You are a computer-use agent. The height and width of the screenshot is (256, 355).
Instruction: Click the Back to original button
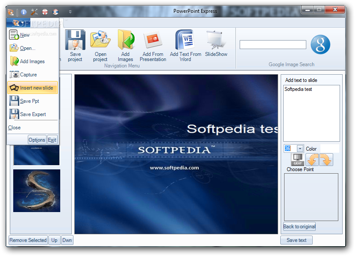299,227
